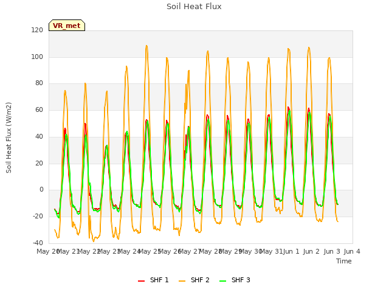Select the chart title Soil Heat Flux
Screen dimensions: 389x292
point(194,7)
